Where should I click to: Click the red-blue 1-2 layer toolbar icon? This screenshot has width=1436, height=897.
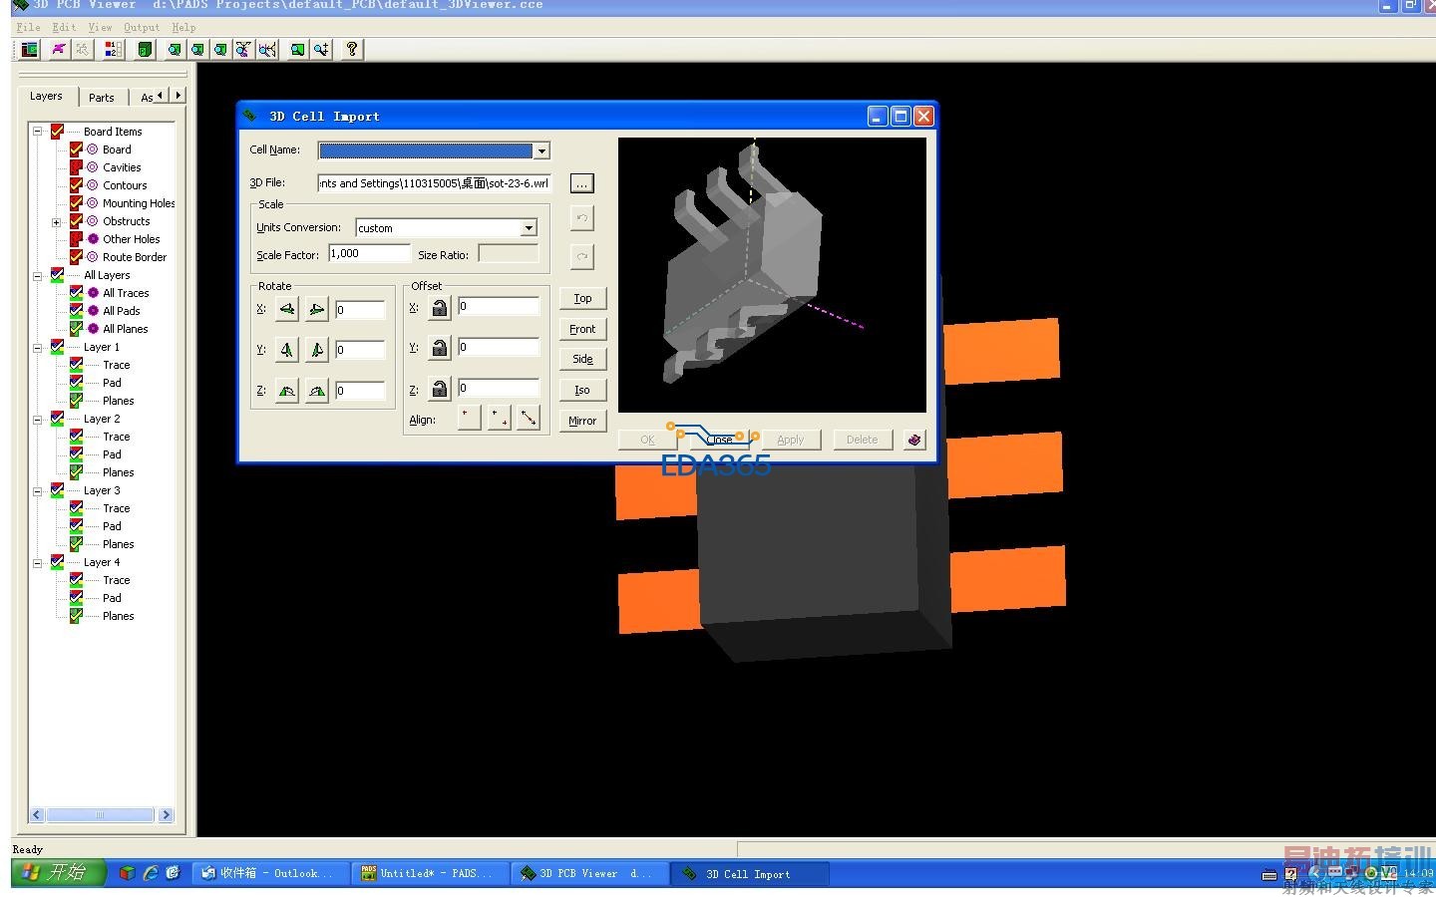click(113, 49)
